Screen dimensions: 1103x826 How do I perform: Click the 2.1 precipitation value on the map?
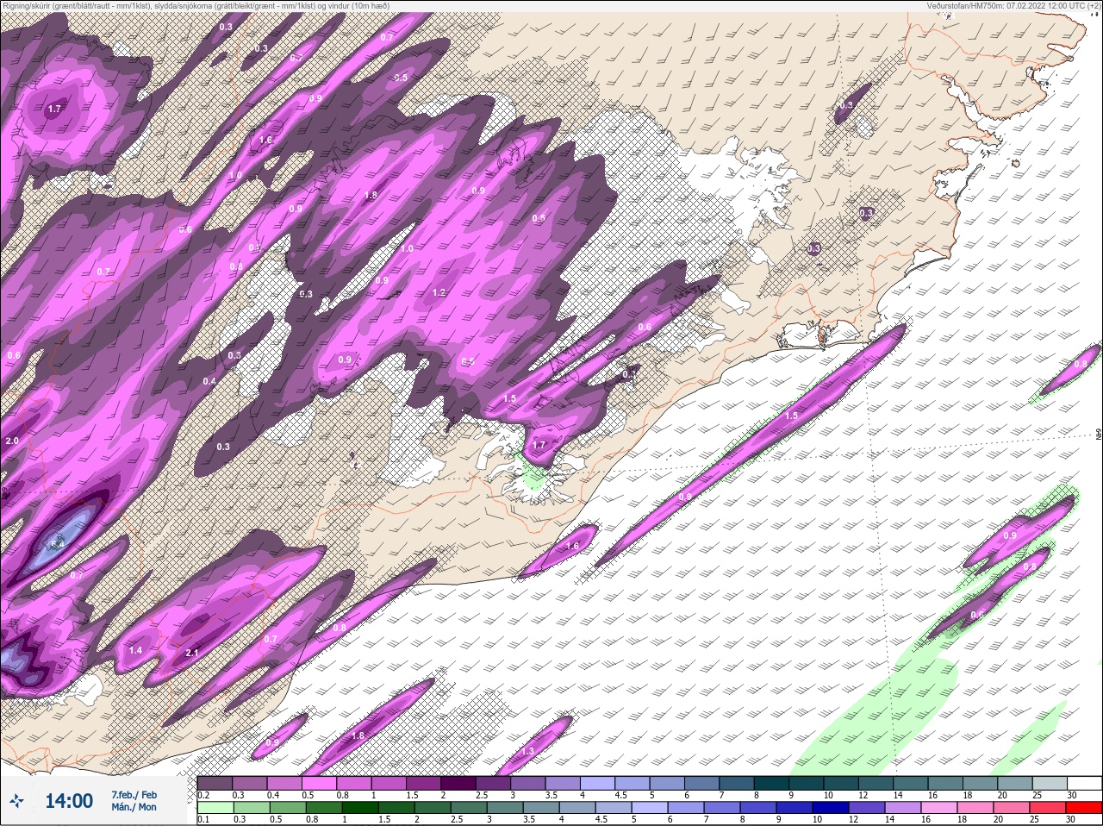[192, 653]
